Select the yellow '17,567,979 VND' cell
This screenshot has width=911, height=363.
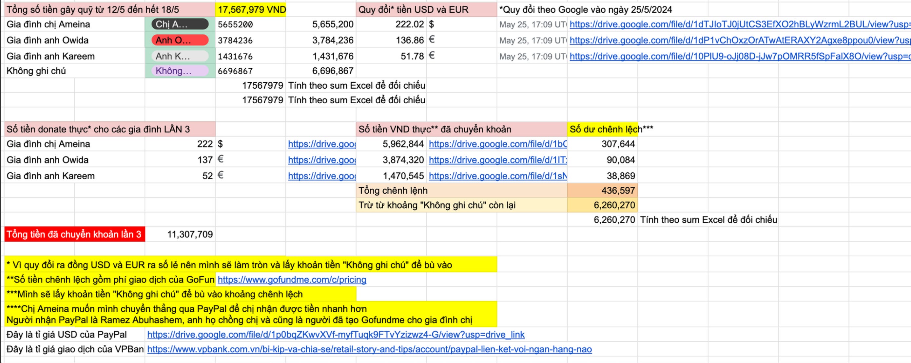tap(251, 9)
